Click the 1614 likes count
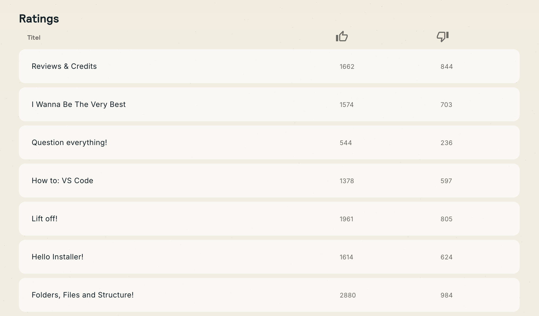The width and height of the screenshot is (539, 316). [346, 257]
